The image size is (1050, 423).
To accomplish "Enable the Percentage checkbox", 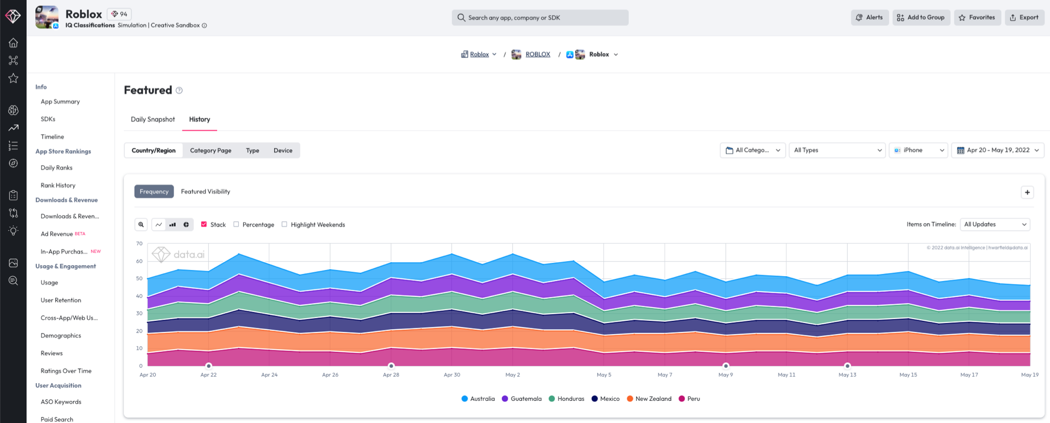I will 236,224.
